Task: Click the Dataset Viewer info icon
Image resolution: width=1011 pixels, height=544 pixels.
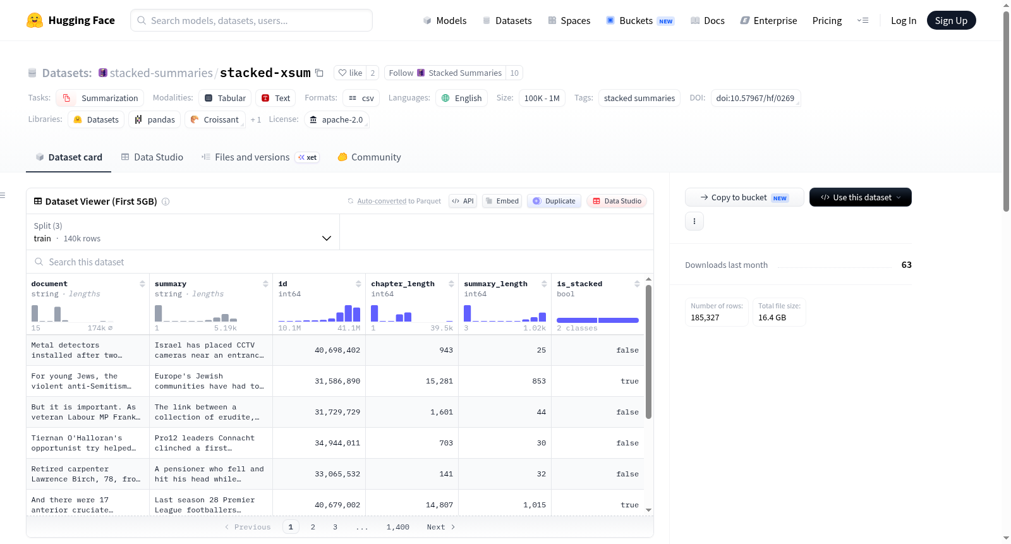Action: (166, 202)
